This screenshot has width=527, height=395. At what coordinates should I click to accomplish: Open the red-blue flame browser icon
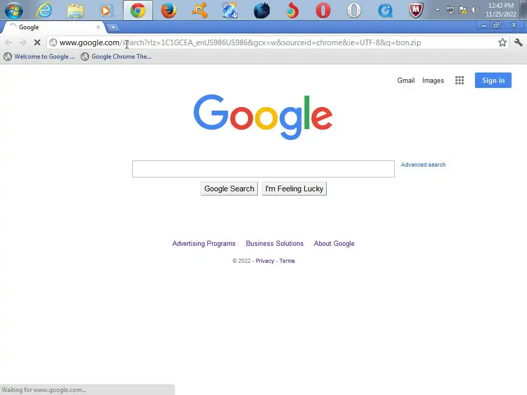coord(292,10)
